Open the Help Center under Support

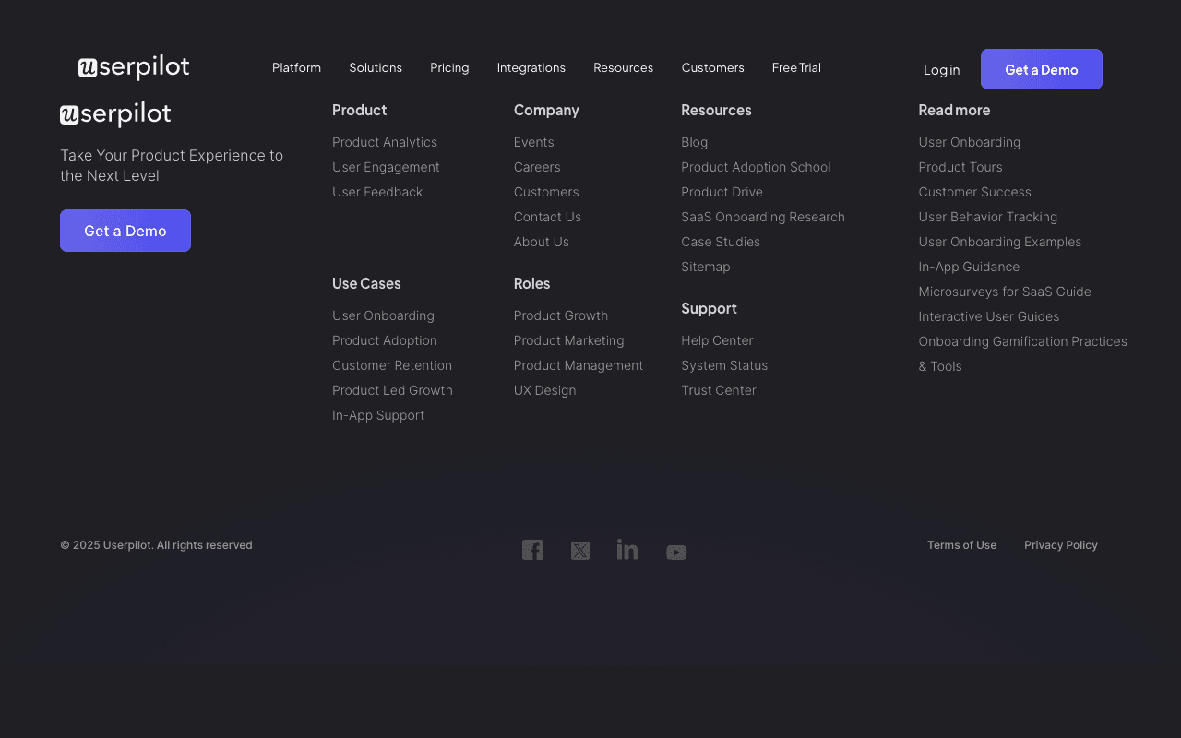pos(717,340)
